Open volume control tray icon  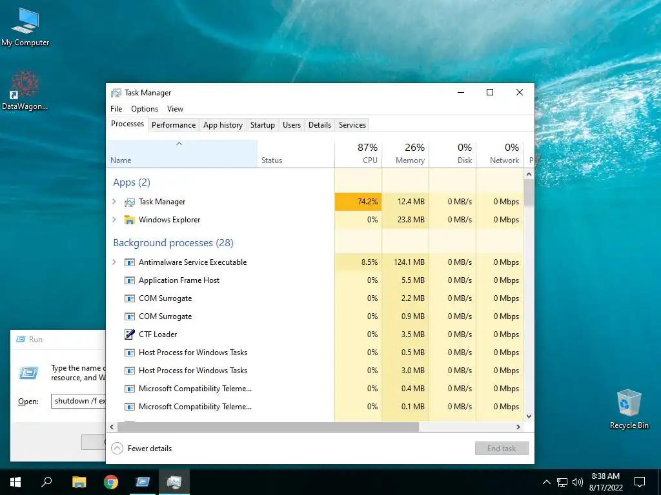[x=578, y=482]
